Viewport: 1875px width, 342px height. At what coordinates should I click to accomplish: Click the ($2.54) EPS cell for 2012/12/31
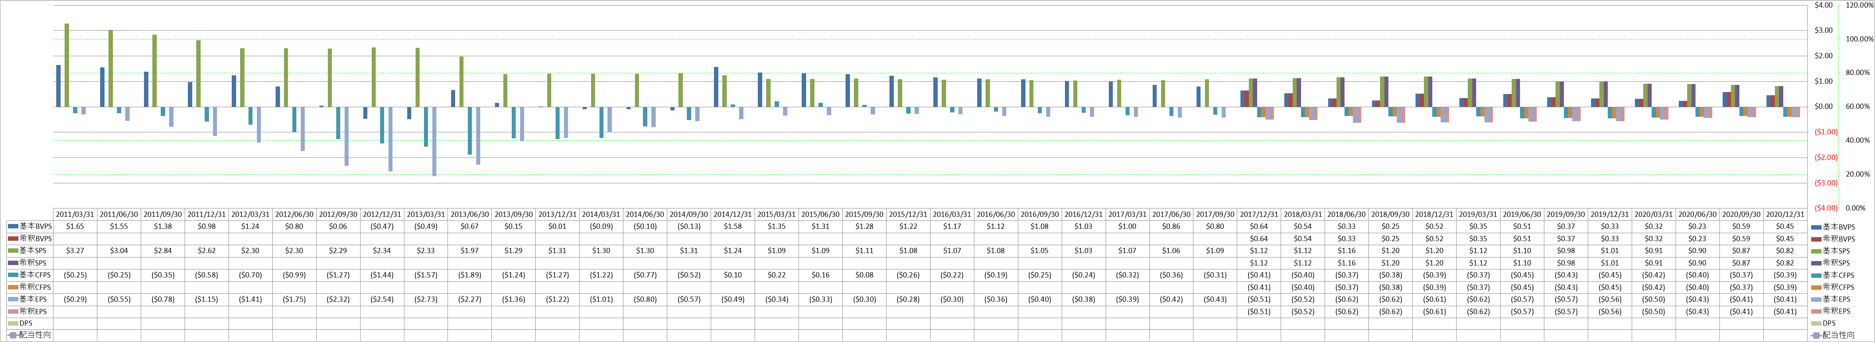(382, 299)
